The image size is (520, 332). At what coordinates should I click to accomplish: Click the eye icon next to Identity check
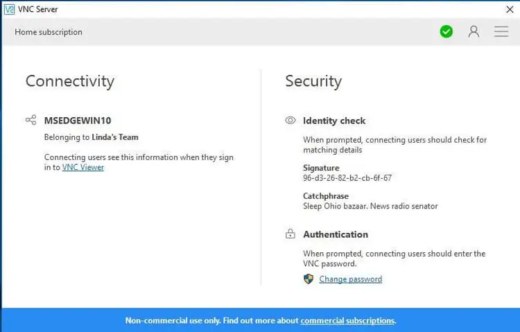click(291, 121)
